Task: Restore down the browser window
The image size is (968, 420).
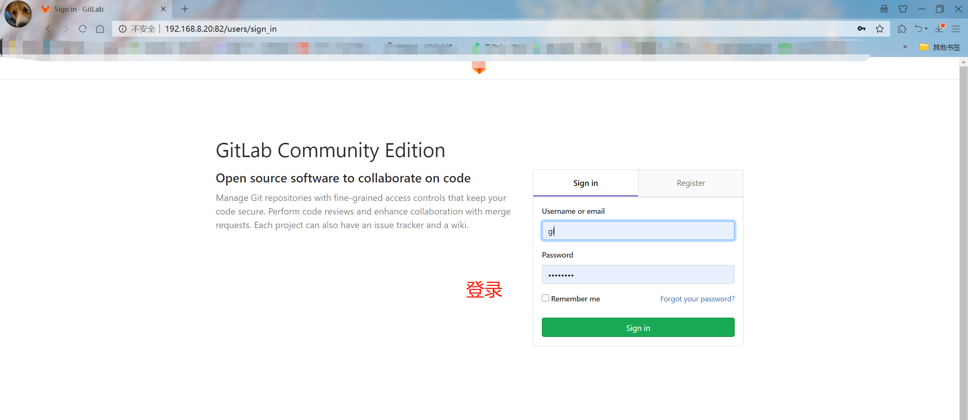Action: pos(940,9)
